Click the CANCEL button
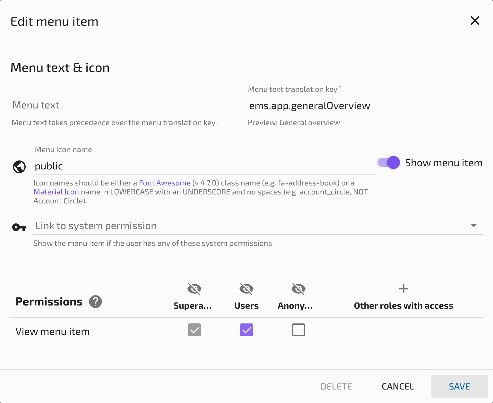Viewport: 493px width, 403px height. point(398,386)
